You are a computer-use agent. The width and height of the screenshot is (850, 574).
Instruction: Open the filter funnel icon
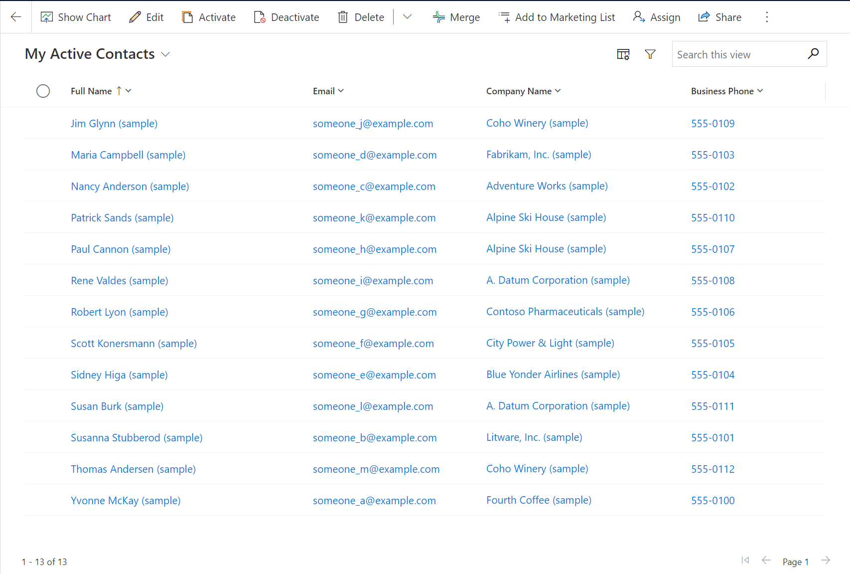(x=650, y=54)
